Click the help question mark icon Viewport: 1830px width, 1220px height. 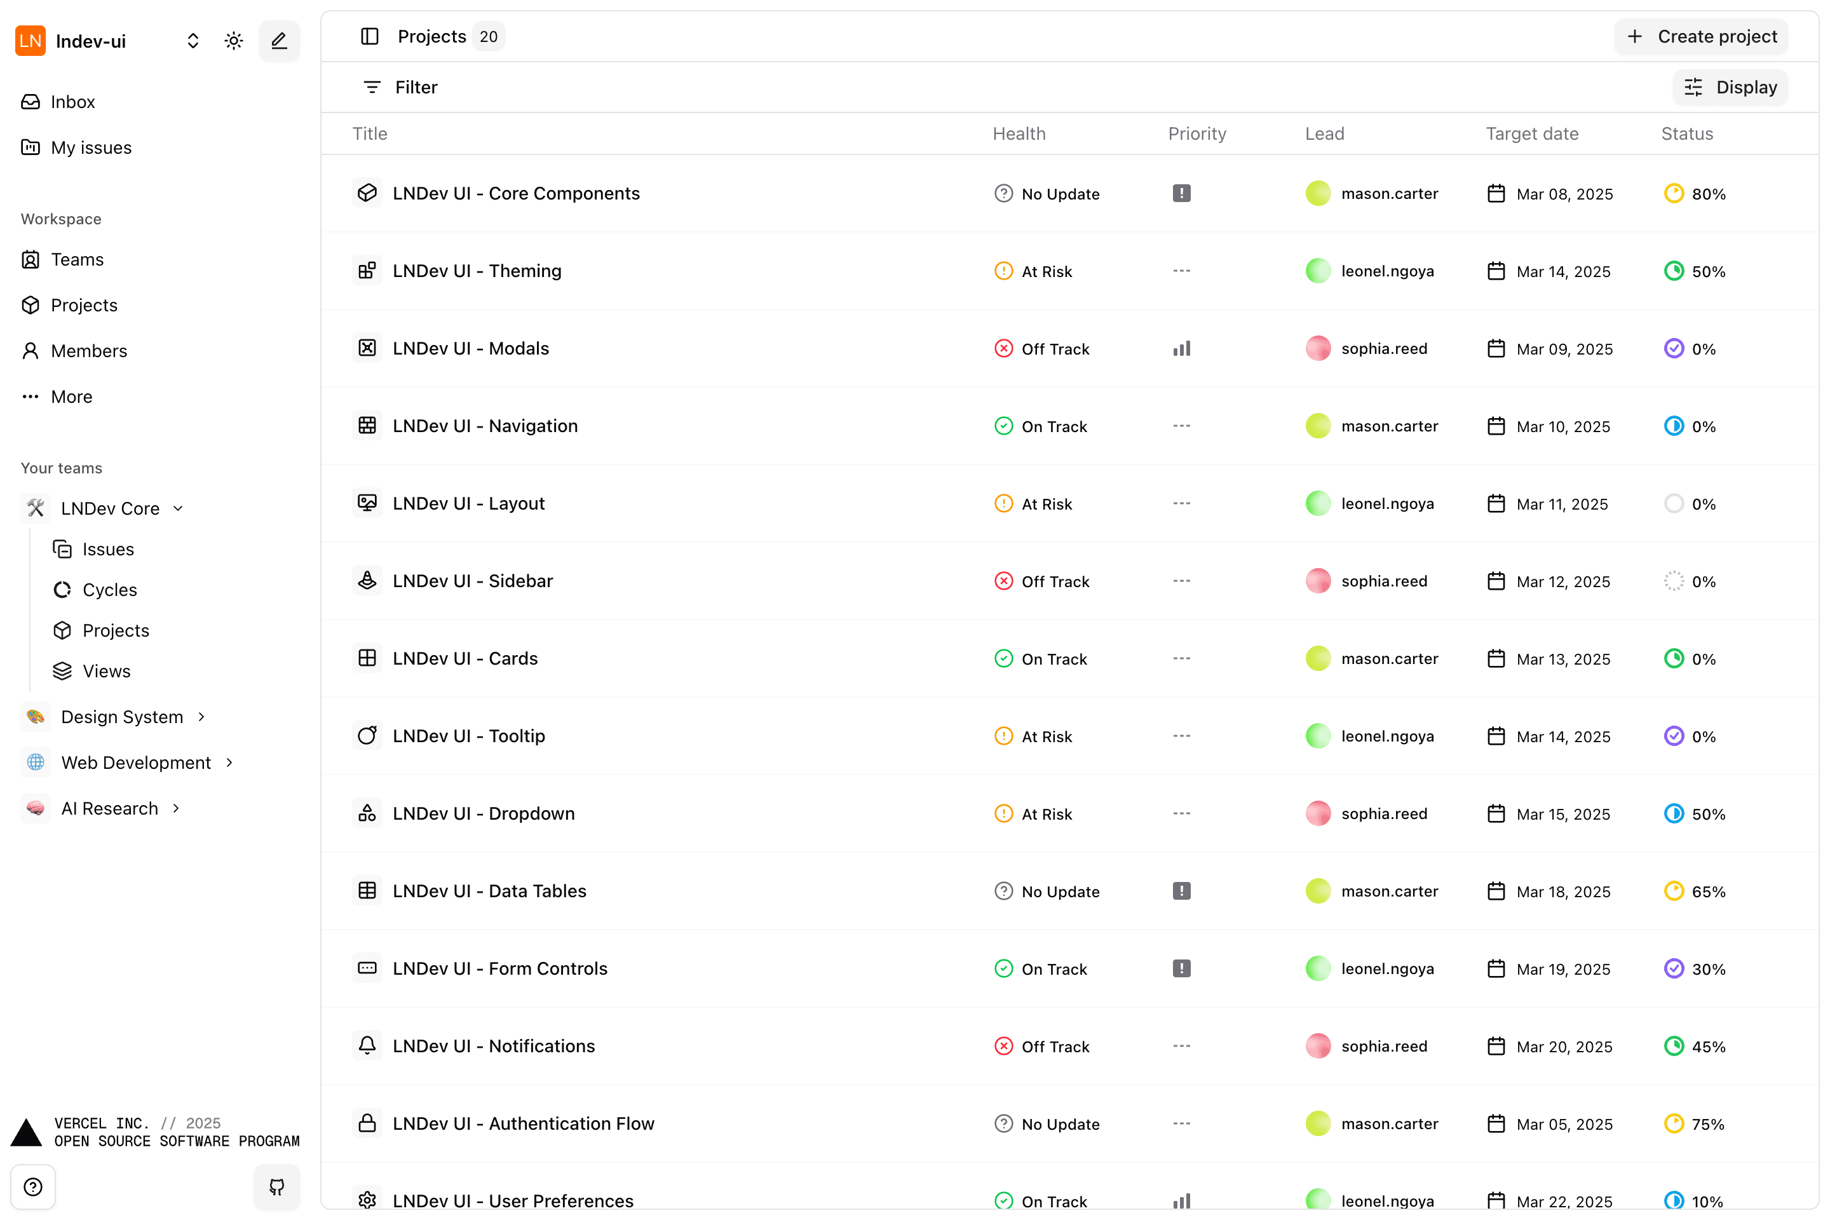point(32,1186)
